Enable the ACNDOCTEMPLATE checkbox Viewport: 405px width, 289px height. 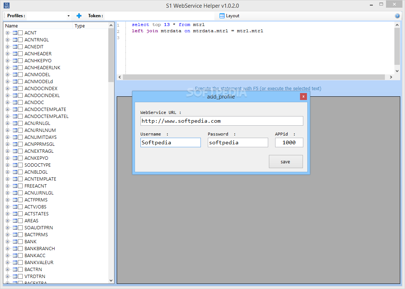click(20, 110)
